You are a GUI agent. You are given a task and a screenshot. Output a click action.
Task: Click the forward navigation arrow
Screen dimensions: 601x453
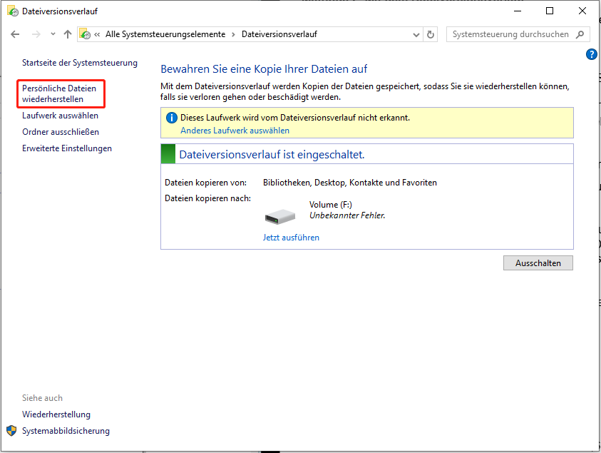pos(36,34)
